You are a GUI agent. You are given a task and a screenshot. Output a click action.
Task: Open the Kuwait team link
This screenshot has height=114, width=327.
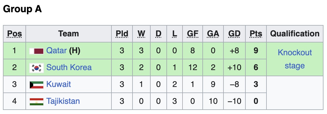pyautogui.click(x=58, y=84)
